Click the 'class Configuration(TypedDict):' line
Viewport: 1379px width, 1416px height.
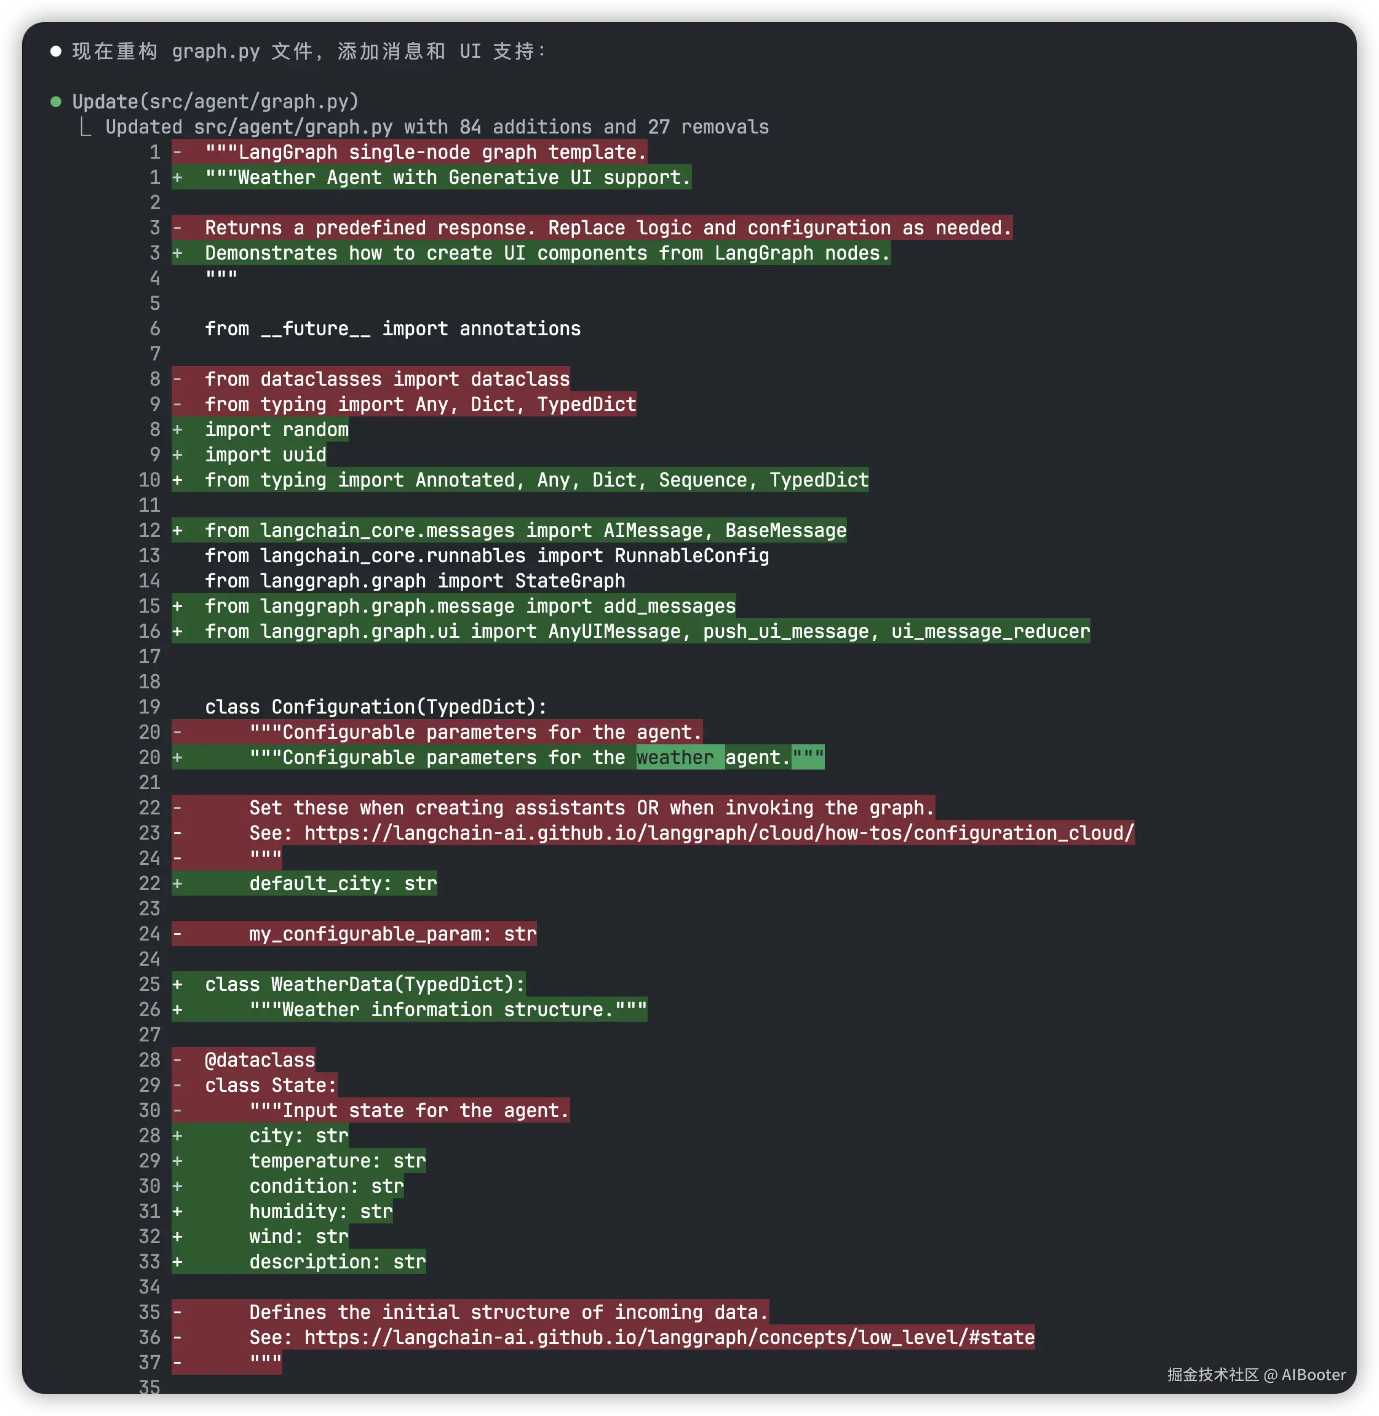click(x=376, y=707)
